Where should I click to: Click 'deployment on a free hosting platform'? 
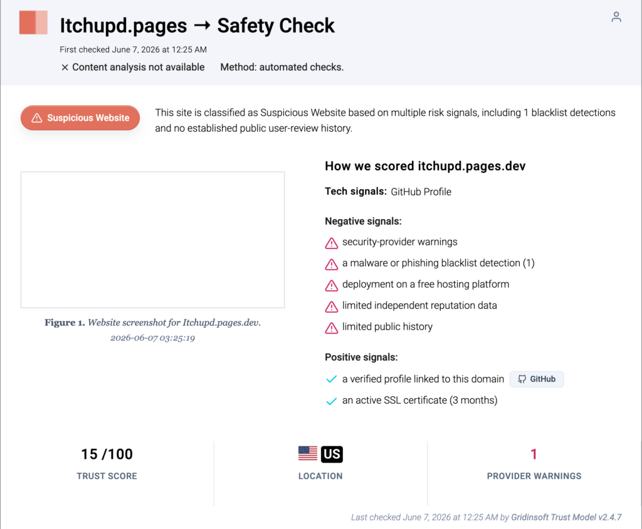(x=426, y=284)
